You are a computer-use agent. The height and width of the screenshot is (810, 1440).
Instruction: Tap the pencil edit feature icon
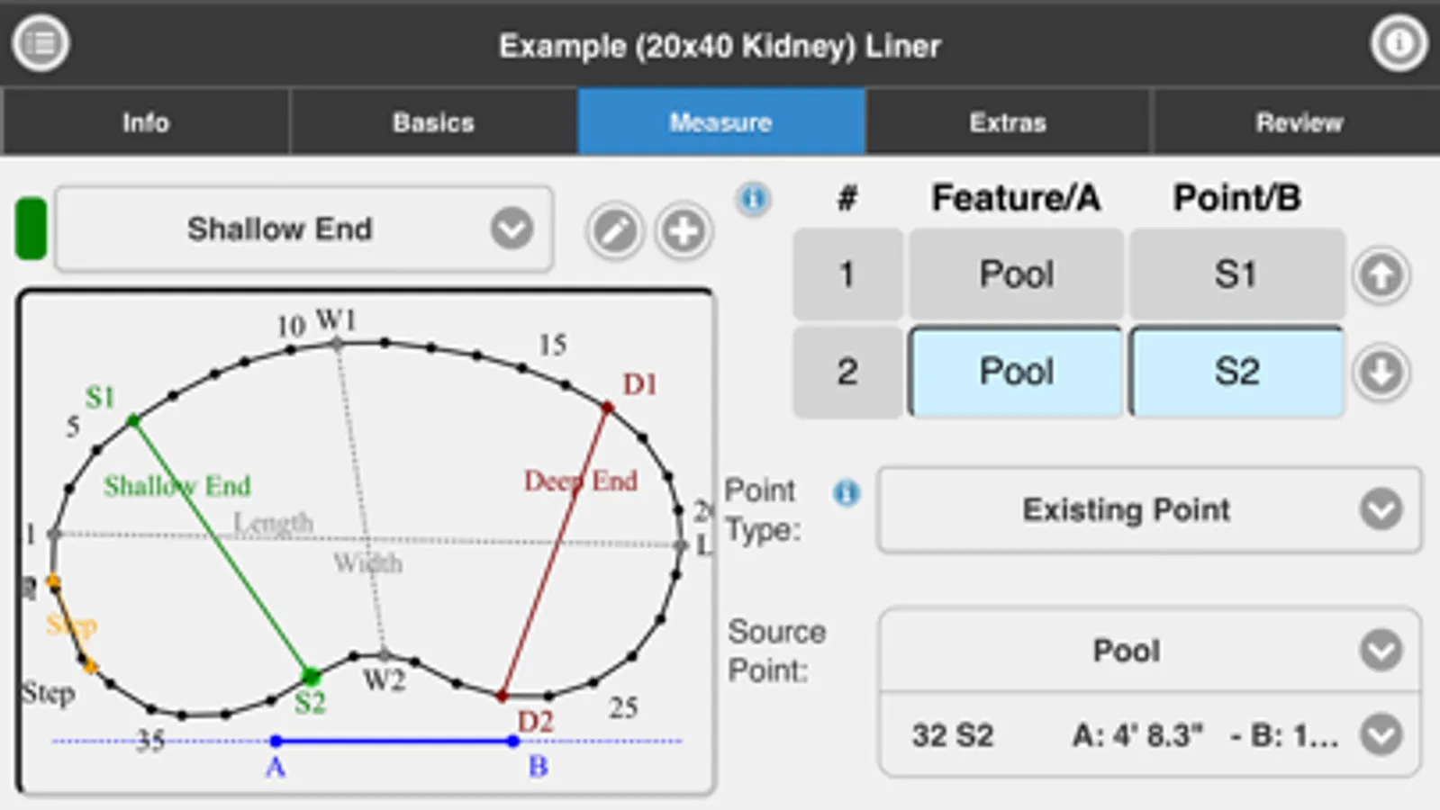pyautogui.click(x=615, y=231)
